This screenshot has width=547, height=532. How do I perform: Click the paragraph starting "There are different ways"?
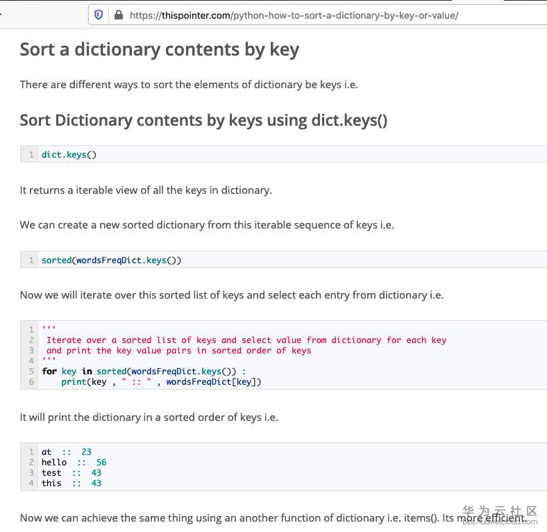tap(189, 85)
